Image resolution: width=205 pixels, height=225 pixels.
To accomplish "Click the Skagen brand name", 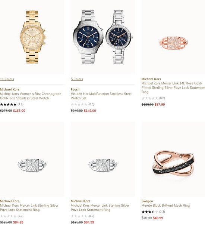I will pos(147,201).
